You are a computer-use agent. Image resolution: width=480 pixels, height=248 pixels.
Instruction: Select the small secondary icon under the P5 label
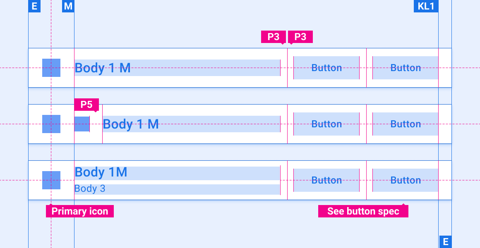(82, 124)
